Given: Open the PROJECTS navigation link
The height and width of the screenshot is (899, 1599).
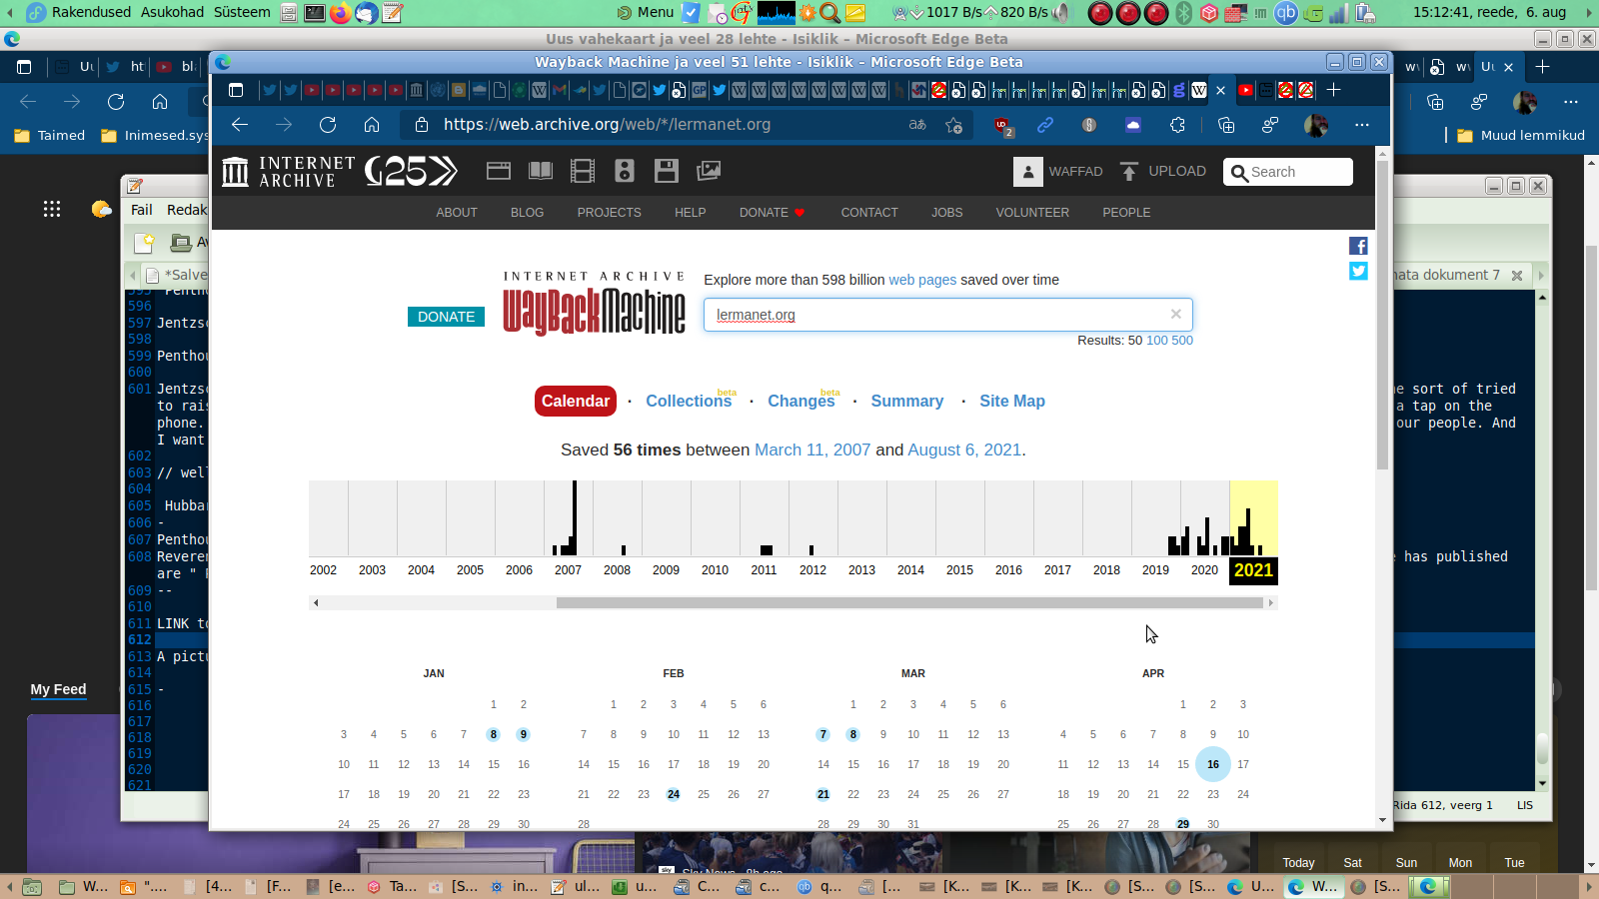Looking at the screenshot, I should [x=609, y=213].
